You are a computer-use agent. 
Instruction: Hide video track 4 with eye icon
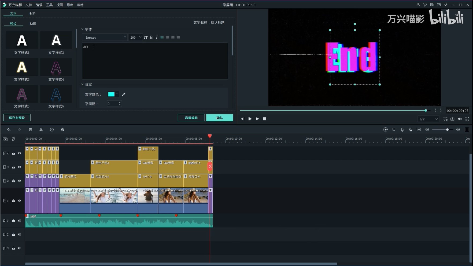(x=20, y=153)
